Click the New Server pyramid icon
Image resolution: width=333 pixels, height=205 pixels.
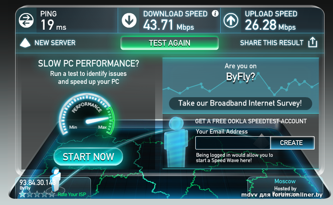[x=25, y=43]
